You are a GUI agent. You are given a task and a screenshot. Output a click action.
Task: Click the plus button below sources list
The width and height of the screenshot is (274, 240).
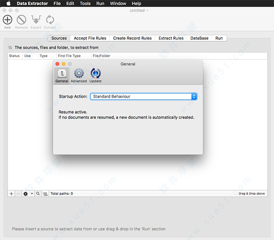tap(12, 193)
